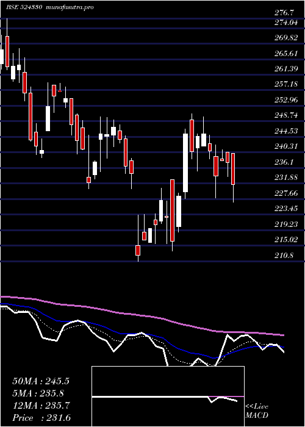Click the Live MACD label

tap(257, 411)
